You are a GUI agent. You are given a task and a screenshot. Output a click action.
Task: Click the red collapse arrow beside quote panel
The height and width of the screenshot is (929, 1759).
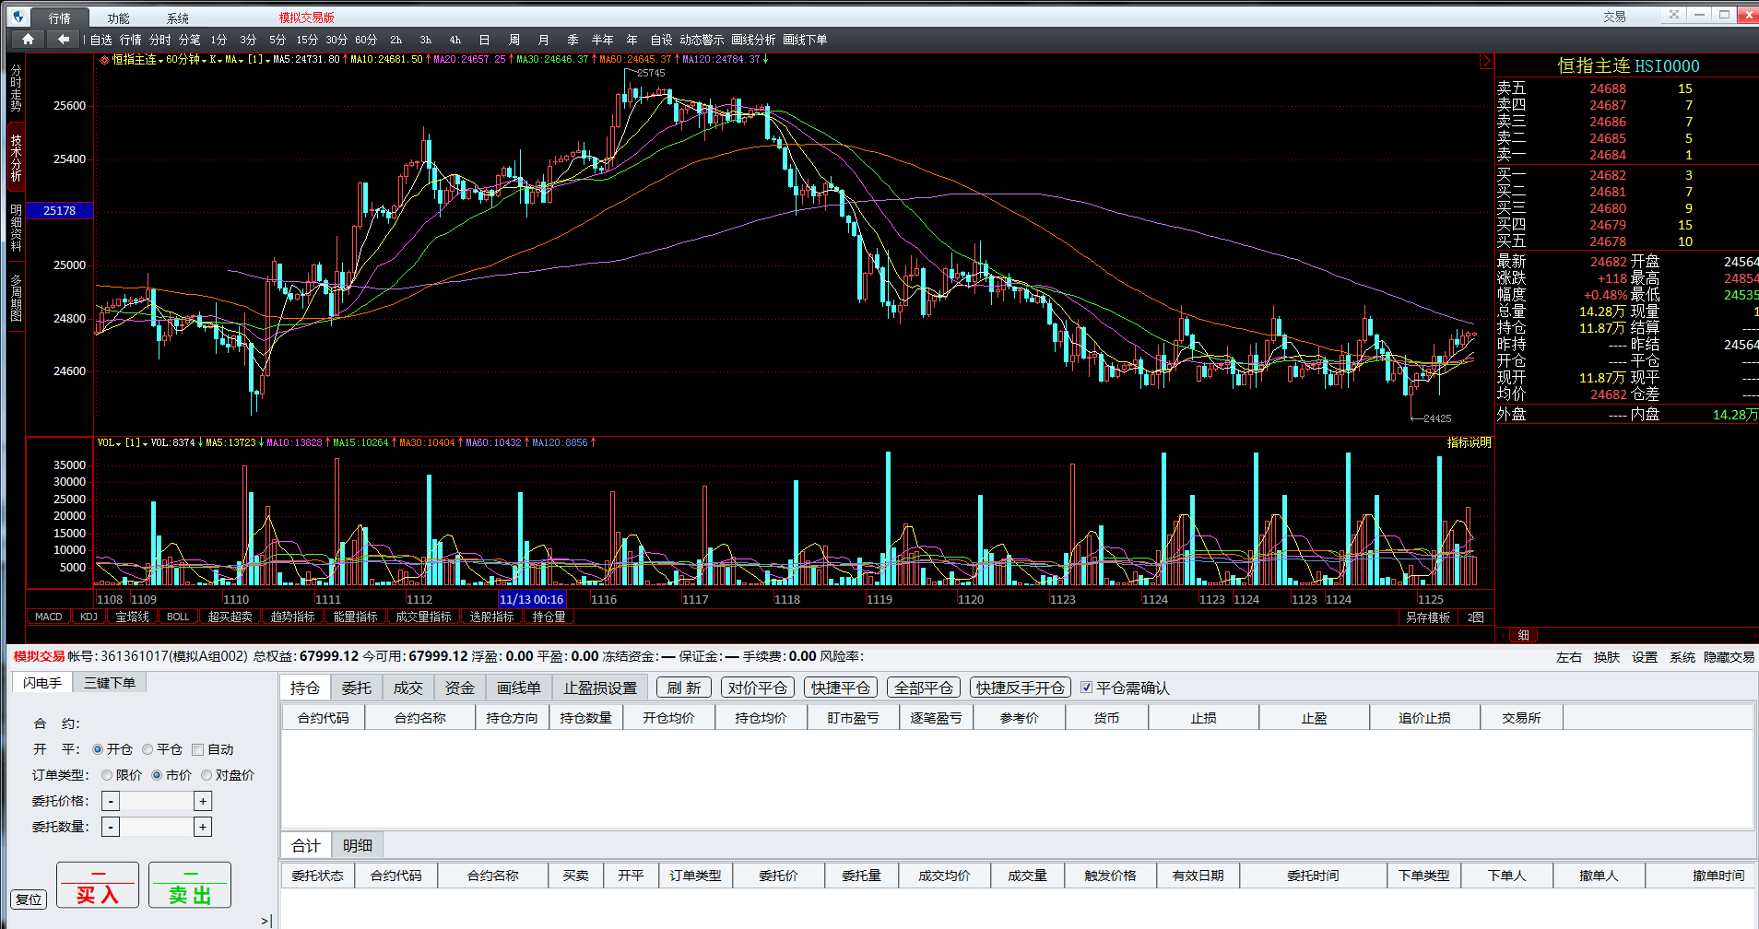[x=1486, y=61]
